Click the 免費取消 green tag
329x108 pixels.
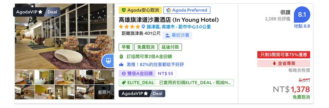pos(146,47)
